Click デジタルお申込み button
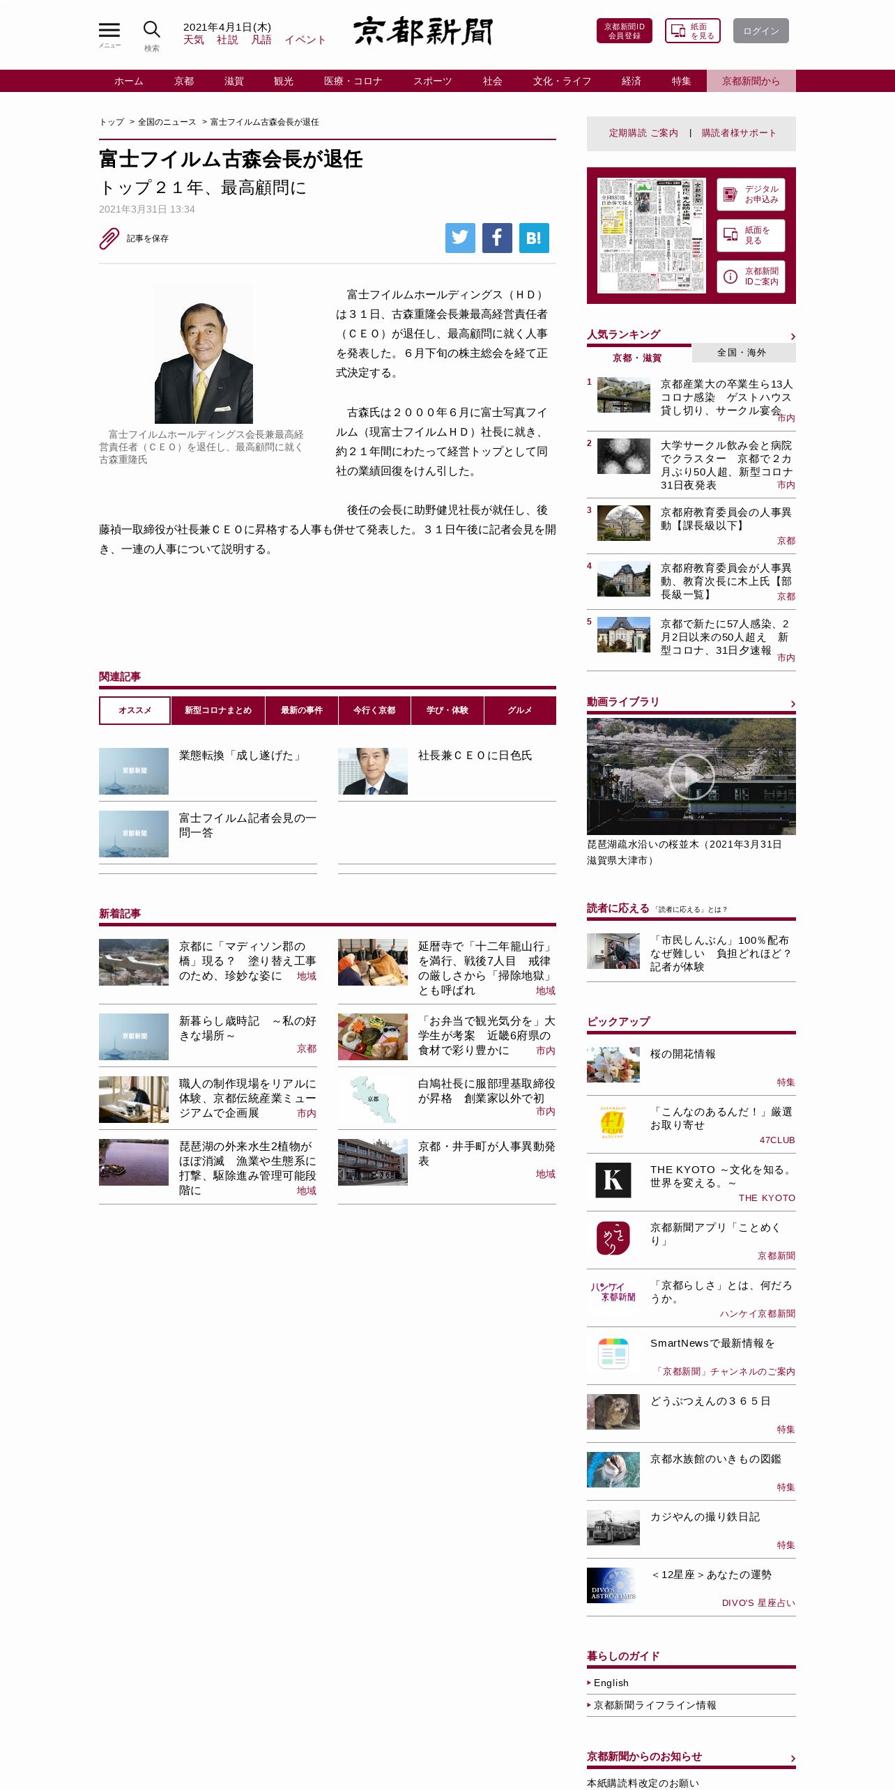The height and width of the screenshot is (1790, 895). tap(751, 194)
